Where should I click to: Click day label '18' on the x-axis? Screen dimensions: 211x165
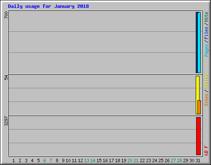[117, 160]
